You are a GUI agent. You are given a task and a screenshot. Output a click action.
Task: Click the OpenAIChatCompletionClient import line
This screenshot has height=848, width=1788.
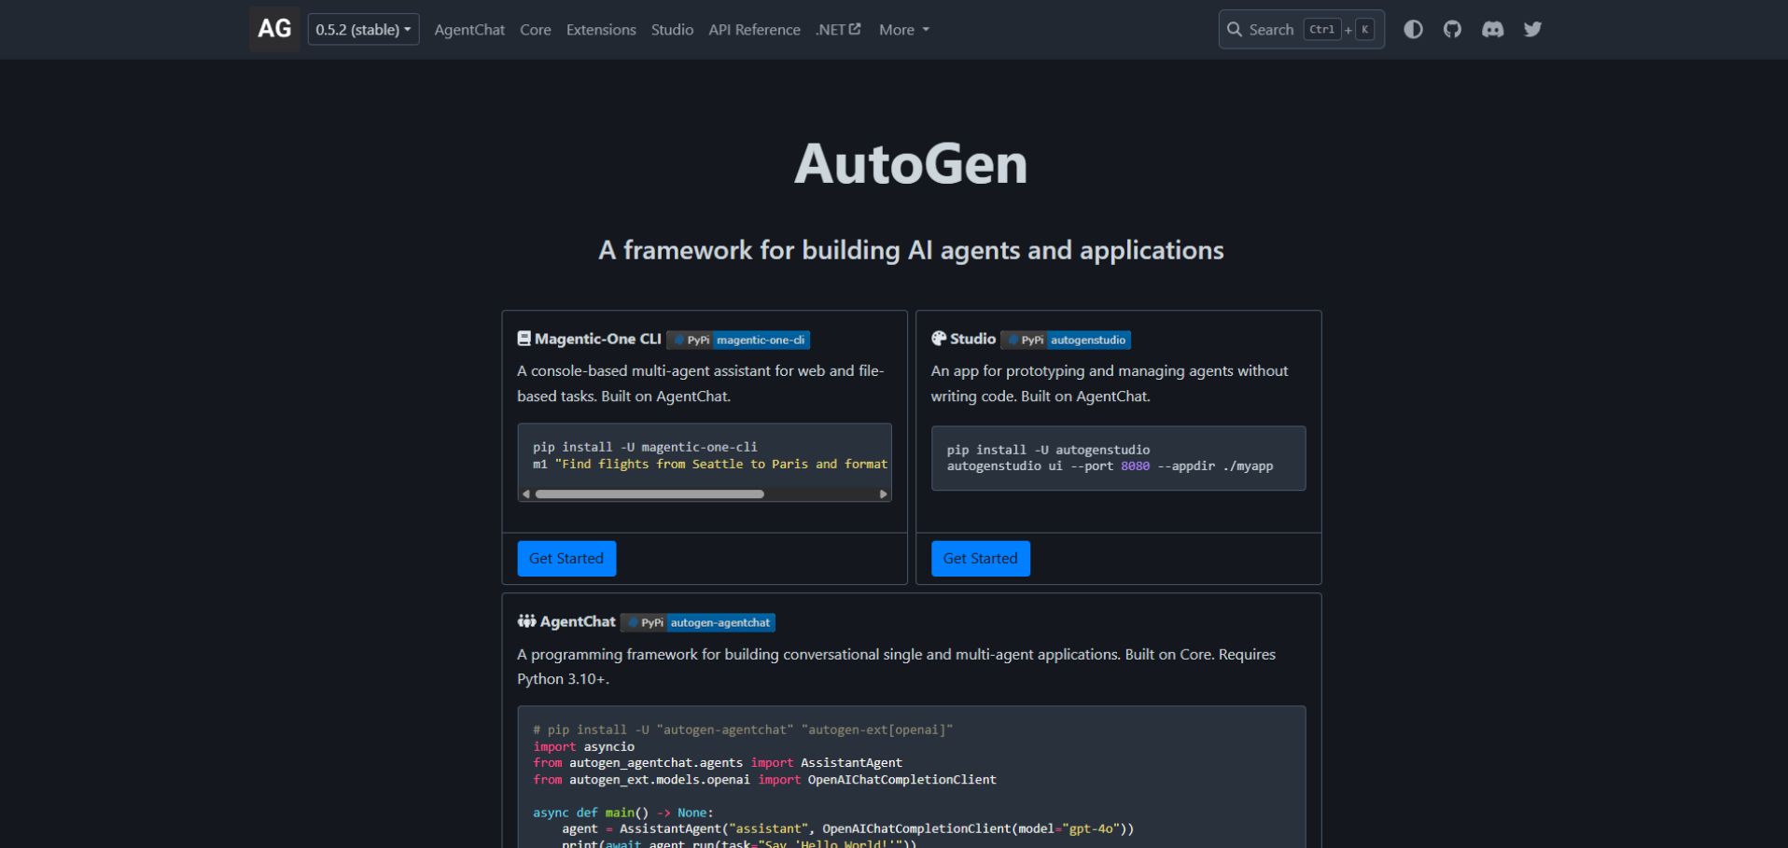point(764,779)
